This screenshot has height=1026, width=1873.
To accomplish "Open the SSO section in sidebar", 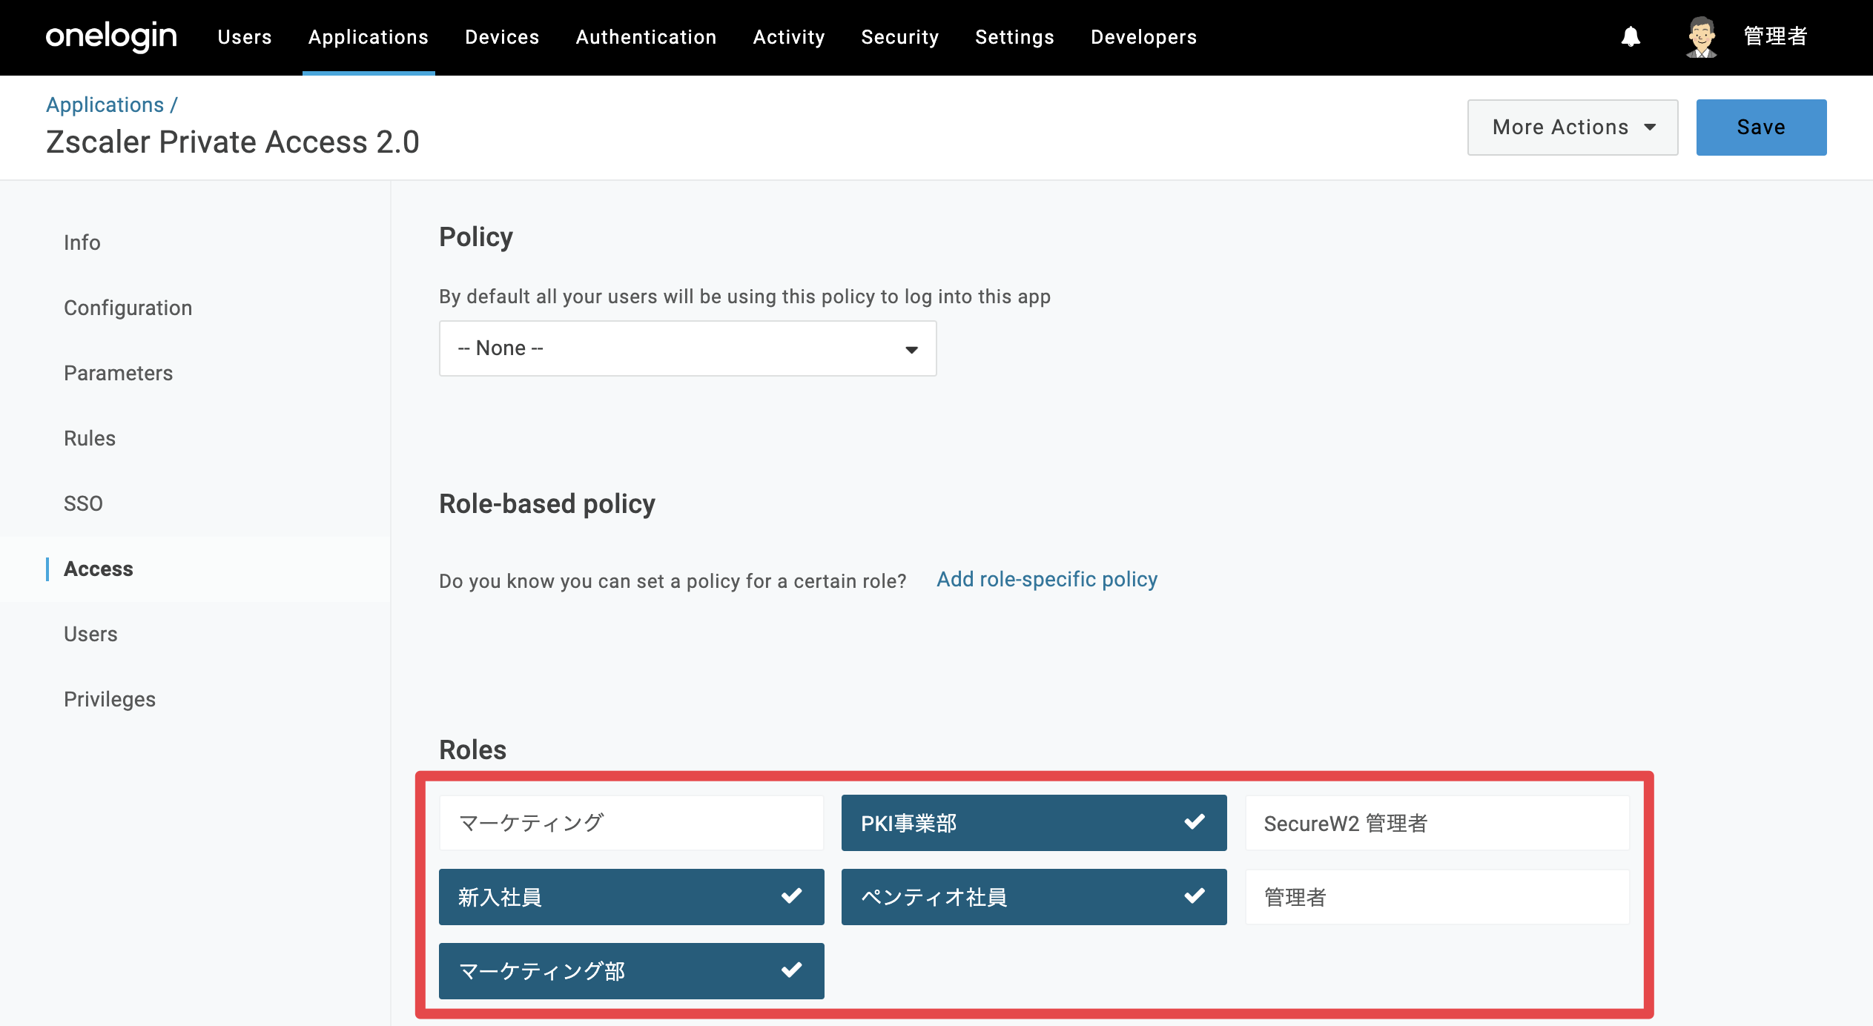I will tap(83, 503).
